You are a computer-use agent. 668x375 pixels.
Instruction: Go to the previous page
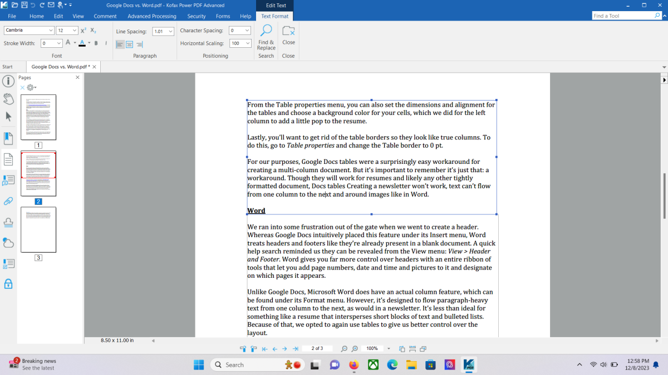tap(274, 349)
